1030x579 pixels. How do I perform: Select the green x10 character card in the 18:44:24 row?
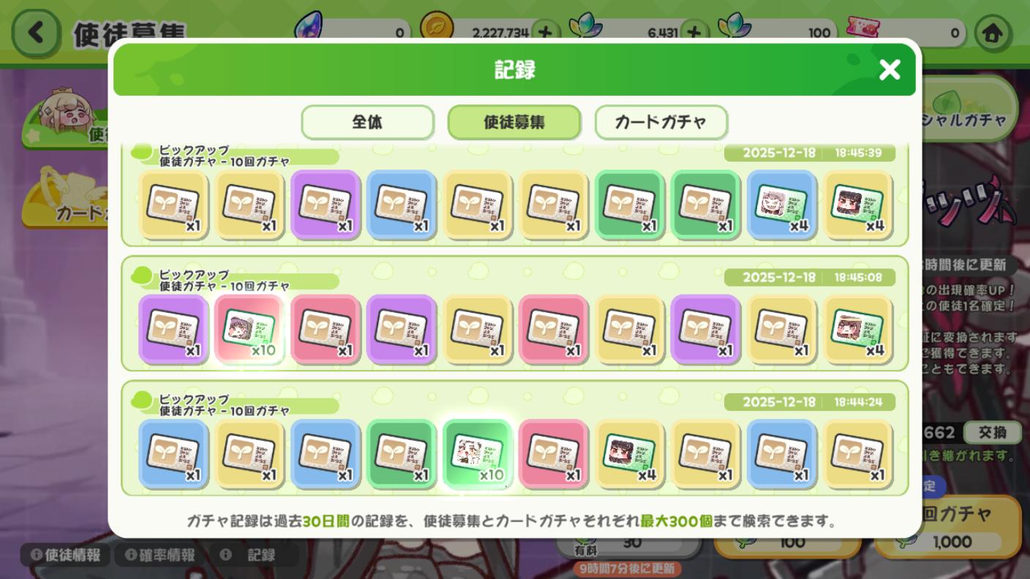tap(478, 454)
